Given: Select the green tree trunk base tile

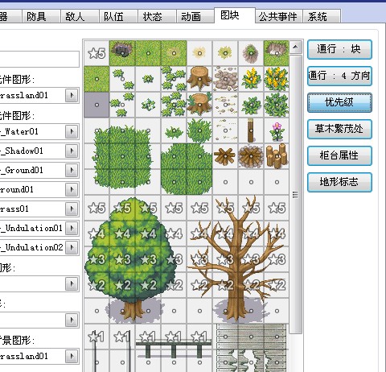Looking at the screenshot, I should pos(122,311).
